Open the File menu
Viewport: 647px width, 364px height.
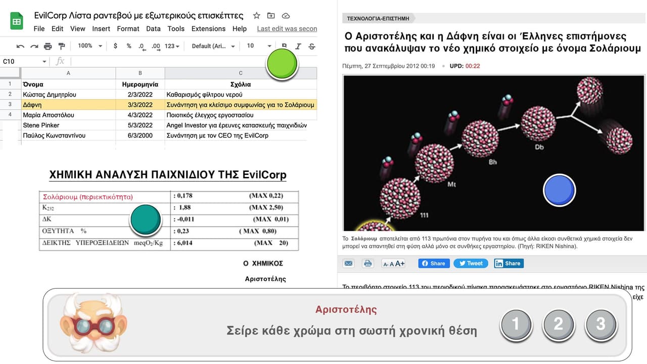[39, 29]
